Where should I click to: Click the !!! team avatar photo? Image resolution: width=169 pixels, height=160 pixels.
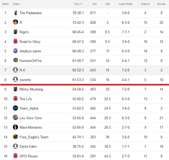pyautogui.click(x=15, y=22)
